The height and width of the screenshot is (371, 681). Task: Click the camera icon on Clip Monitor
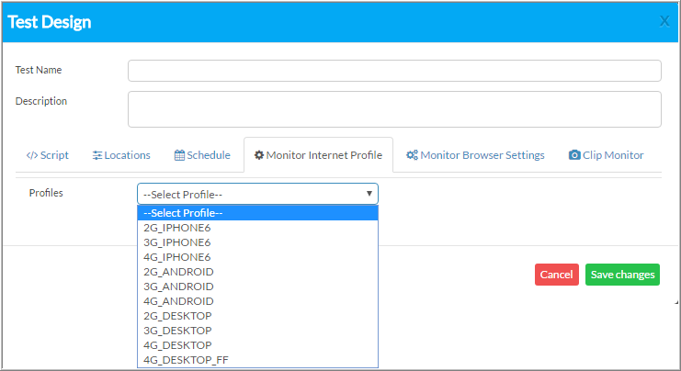coord(574,155)
